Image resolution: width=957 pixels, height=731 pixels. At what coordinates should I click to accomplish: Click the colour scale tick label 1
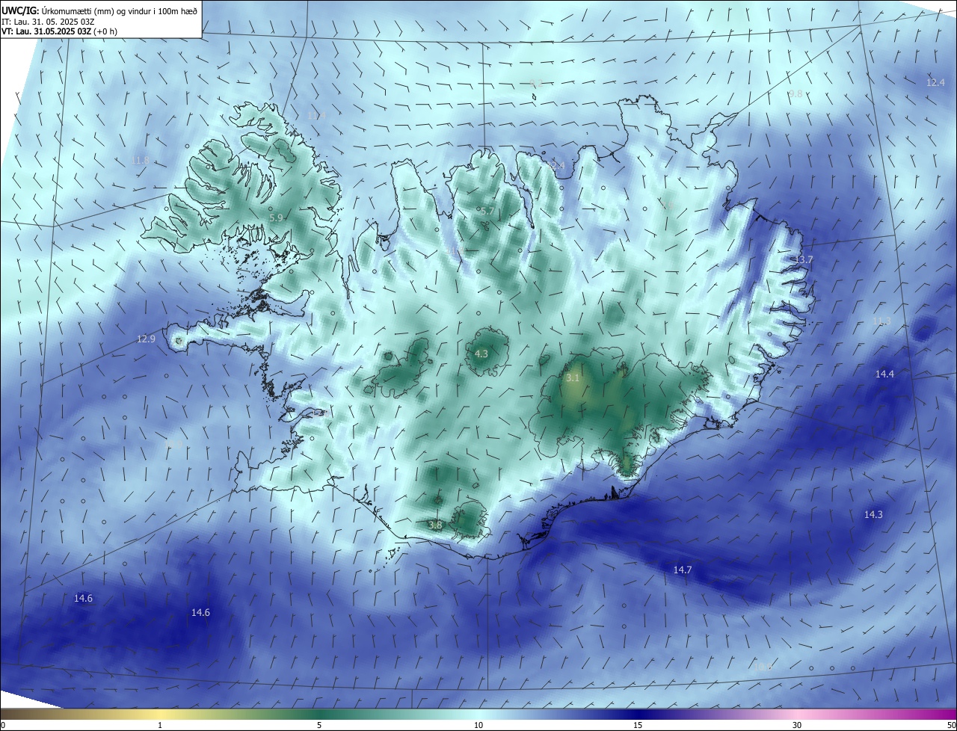coord(160,725)
